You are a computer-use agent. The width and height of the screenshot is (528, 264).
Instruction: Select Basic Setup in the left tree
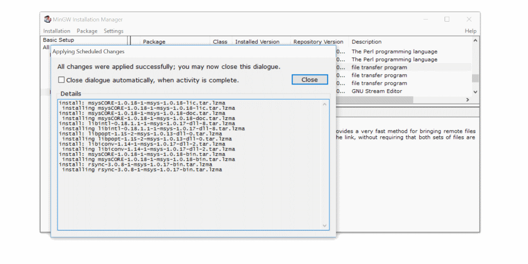pyautogui.click(x=58, y=40)
